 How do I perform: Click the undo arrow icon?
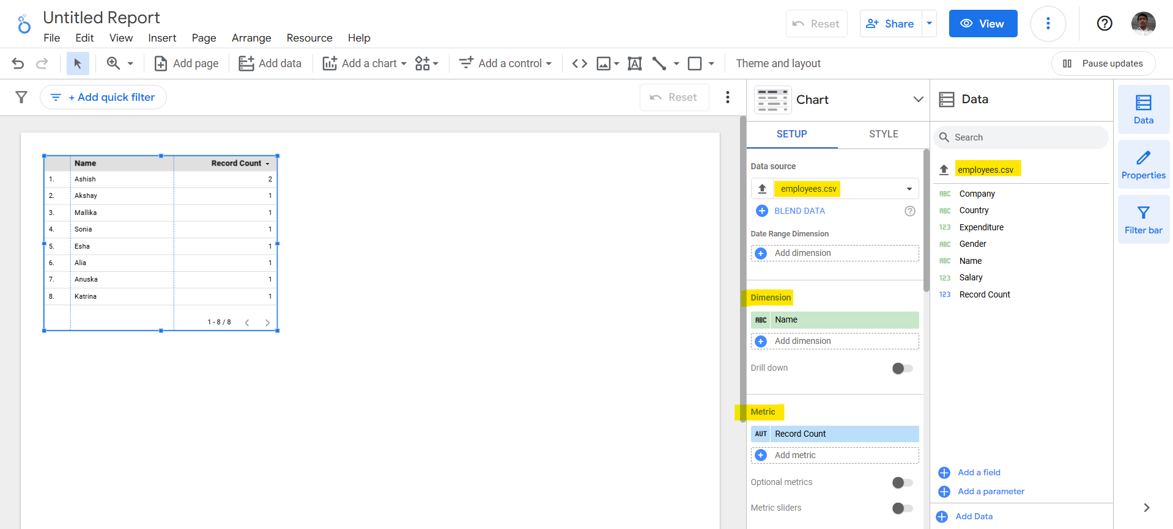coord(18,64)
